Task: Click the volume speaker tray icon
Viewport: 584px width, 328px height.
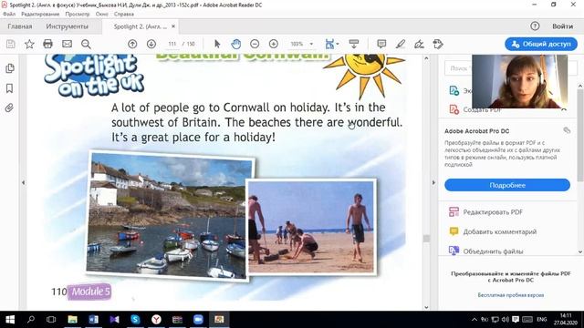Action: 505,320
